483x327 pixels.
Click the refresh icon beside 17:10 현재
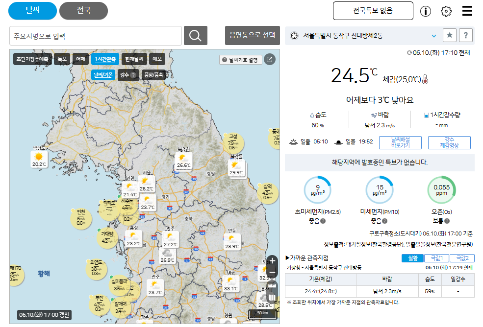pos(409,52)
